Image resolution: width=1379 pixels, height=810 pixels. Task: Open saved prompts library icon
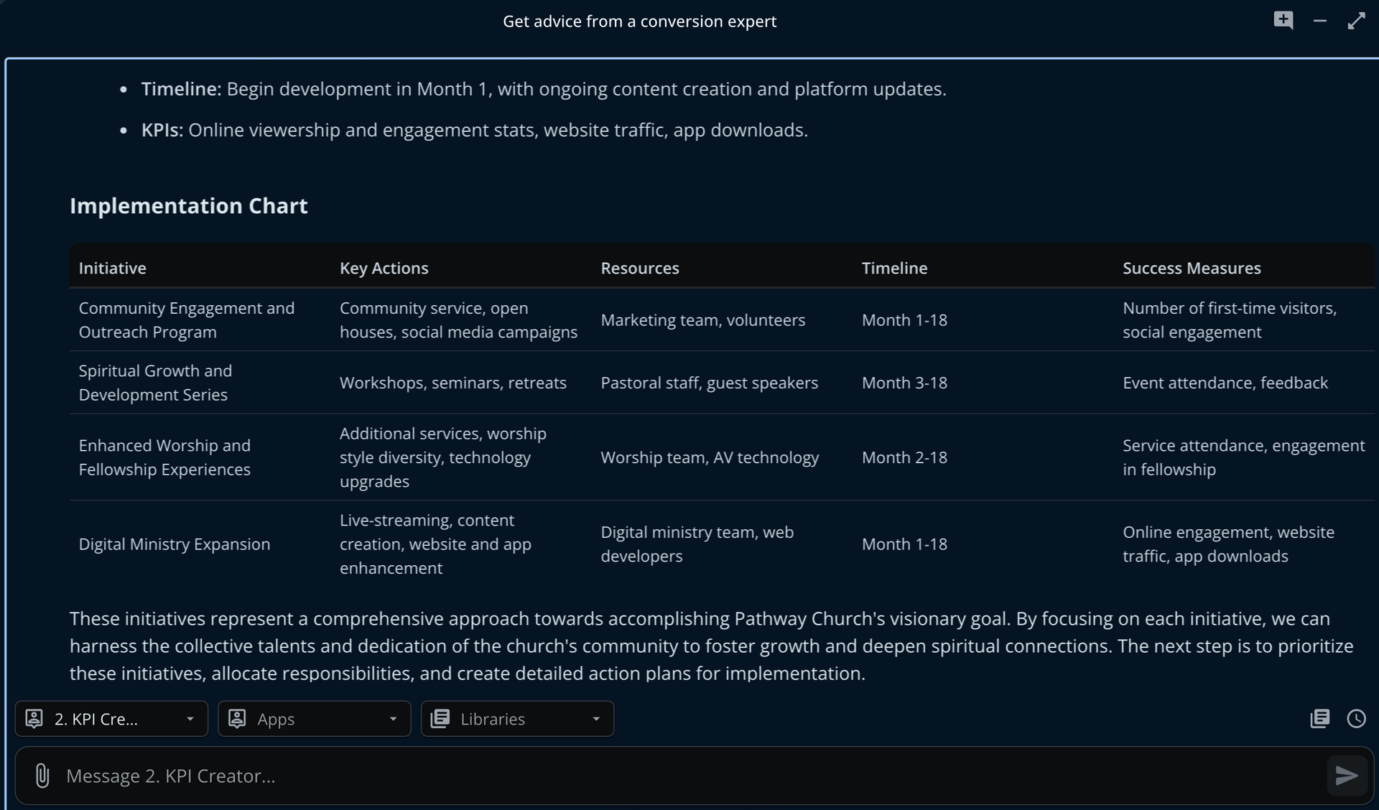1320,719
